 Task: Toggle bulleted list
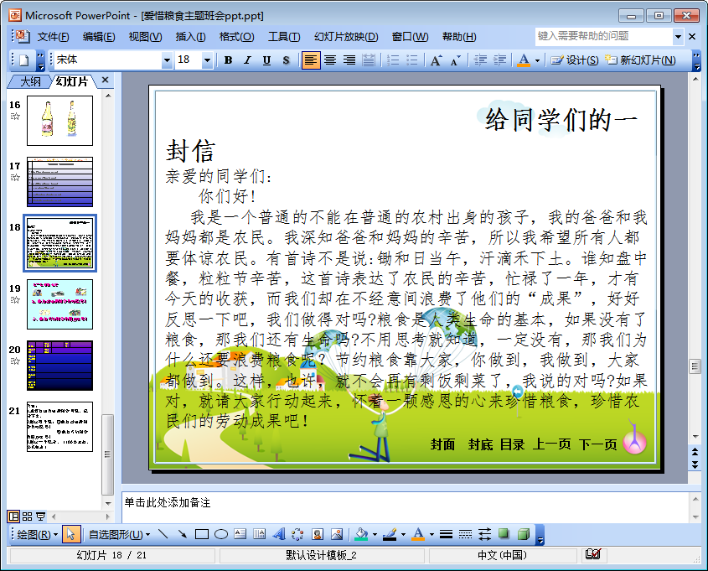click(x=411, y=60)
